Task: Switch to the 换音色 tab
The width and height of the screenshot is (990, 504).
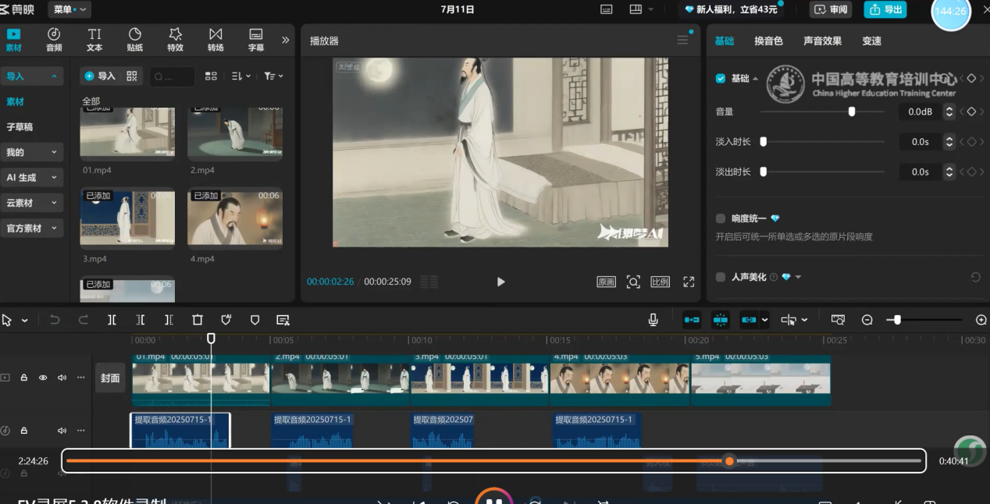Action: pos(768,41)
